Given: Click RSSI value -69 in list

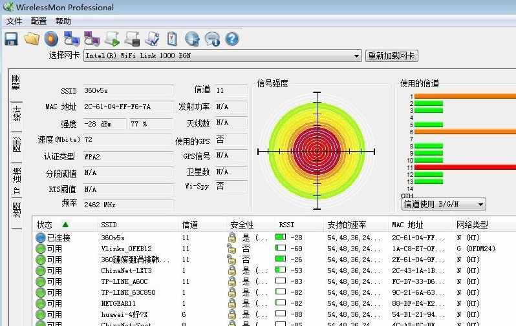Looking at the screenshot, I should pyautogui.click(x=296, y=249).
